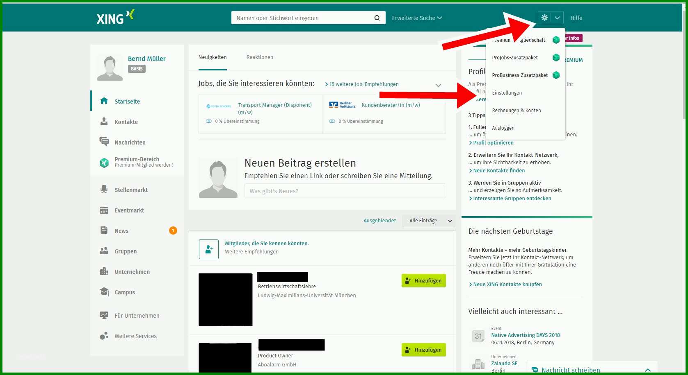Click the Eventmarkt calendar icon
The height and width of the screenshot is (375, 688).
pyautogui.click(x=104, y=210)
